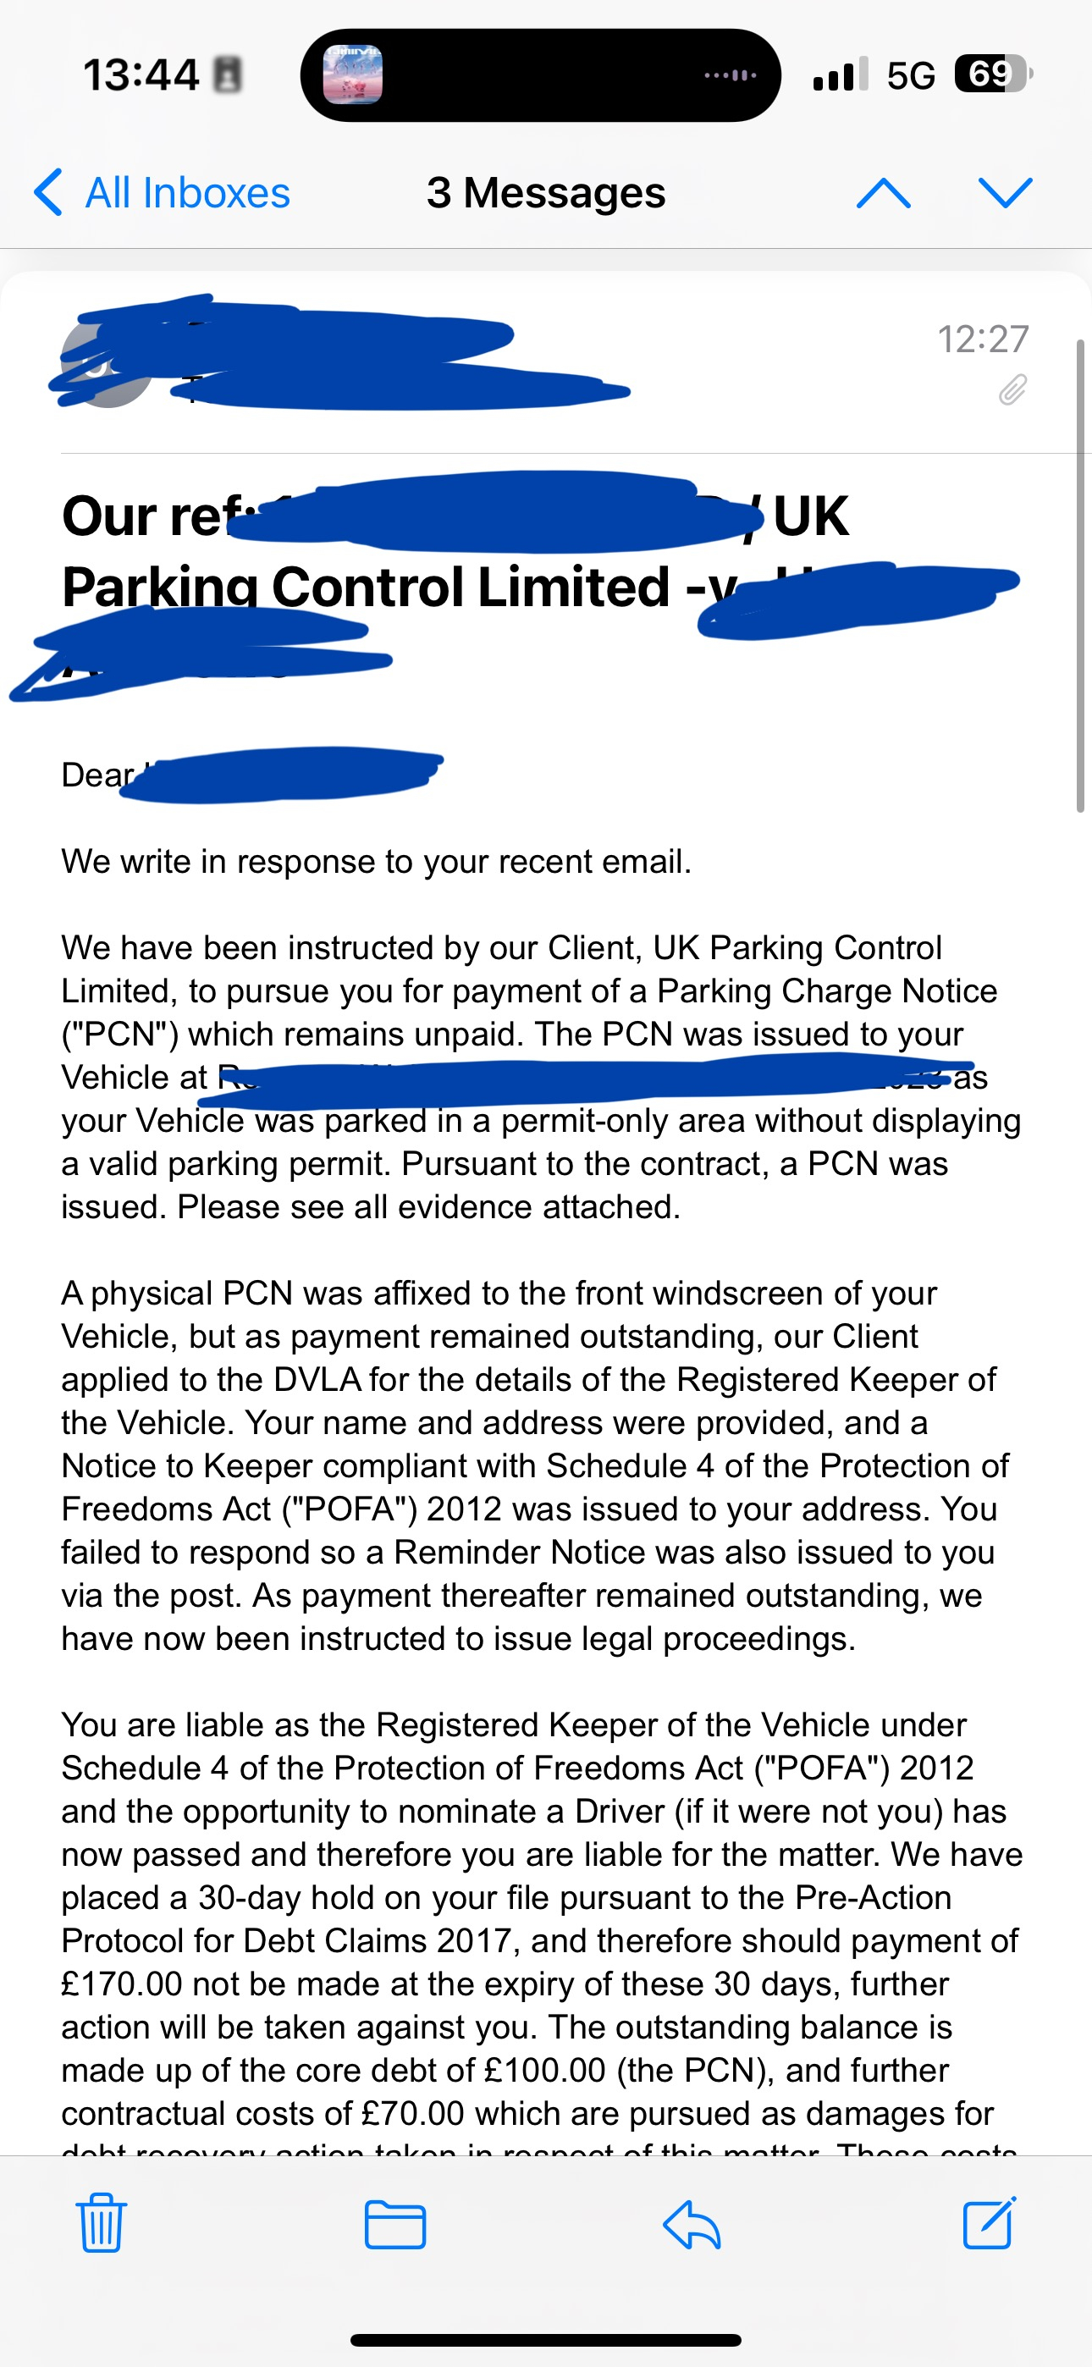Go to next message with down chevron

[x=1006, y=193]
